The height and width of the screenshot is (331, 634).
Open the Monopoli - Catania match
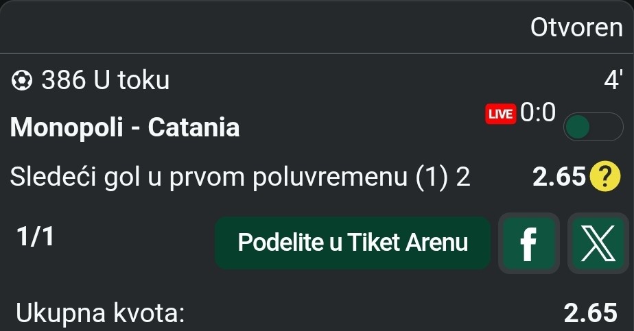[x=126, y=127]
